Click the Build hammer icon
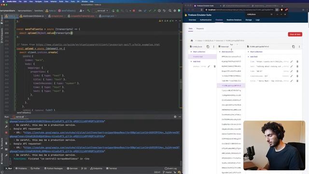Screen dimensions: 309x174 pos(88,11)
